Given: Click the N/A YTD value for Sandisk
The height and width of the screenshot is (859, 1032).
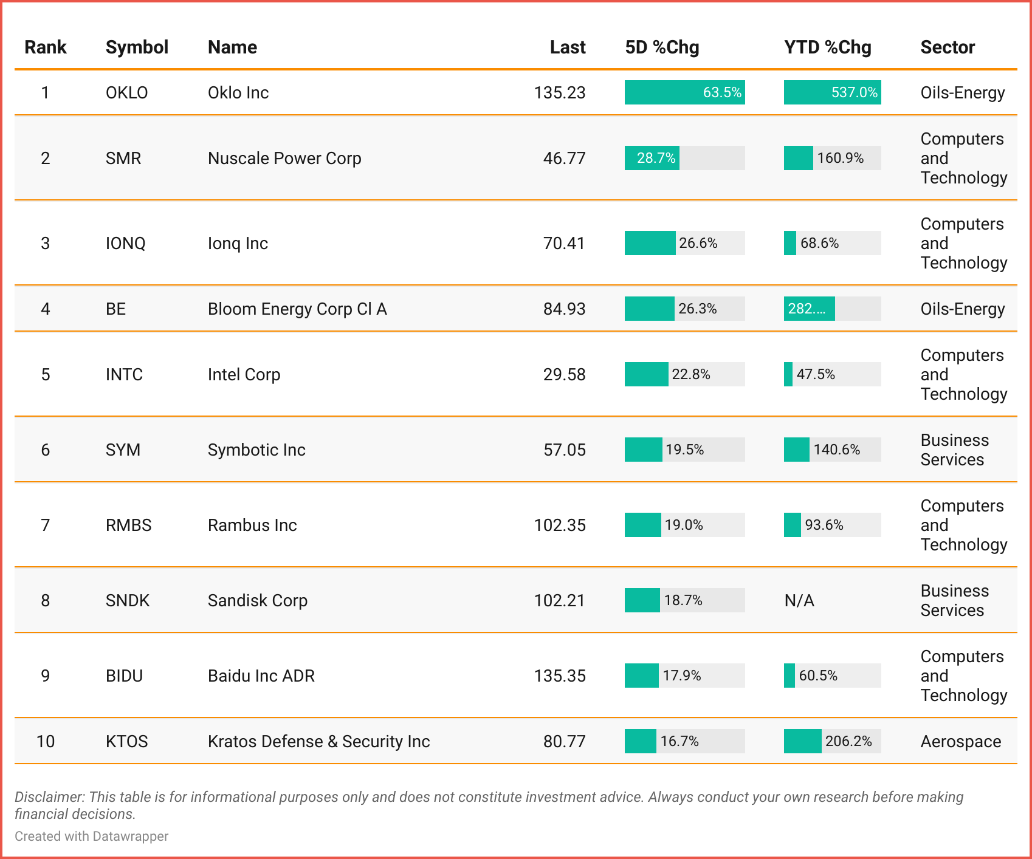Looking at the screenshot, I should (799, 600).
